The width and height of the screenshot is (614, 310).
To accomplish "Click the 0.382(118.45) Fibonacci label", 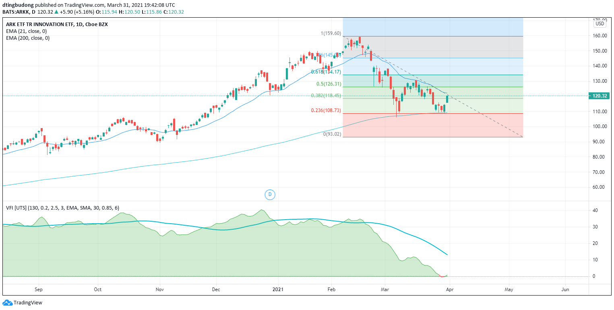I will click(x=326, y=96).
